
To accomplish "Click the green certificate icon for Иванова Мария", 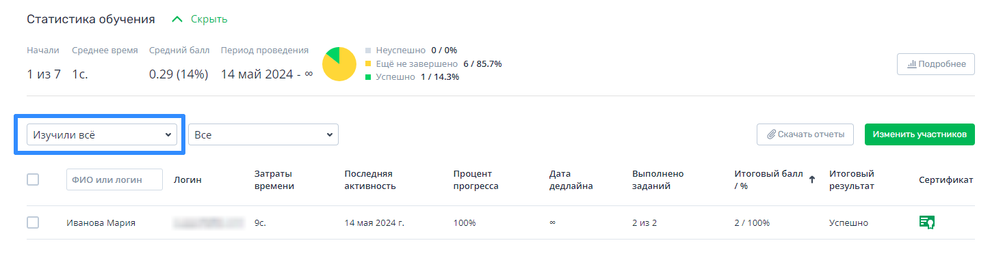I will tap(927, 222).
